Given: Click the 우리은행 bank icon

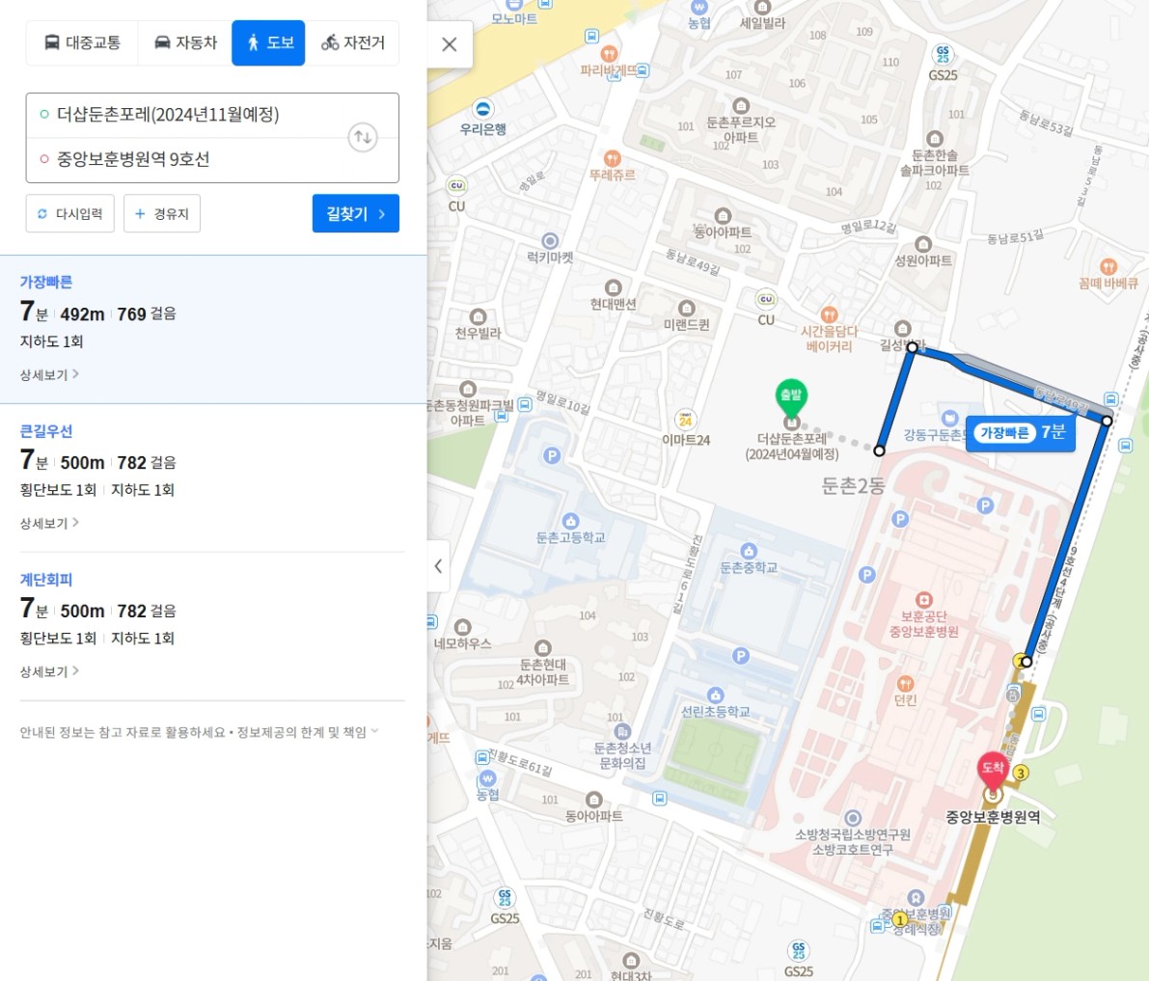Looking at the screenshot, I should coord(483,109).
